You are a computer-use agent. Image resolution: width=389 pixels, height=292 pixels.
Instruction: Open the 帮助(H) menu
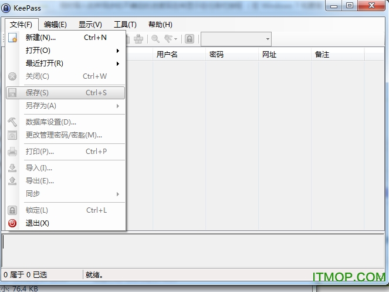pyautogui.click(x=161, y=25)
